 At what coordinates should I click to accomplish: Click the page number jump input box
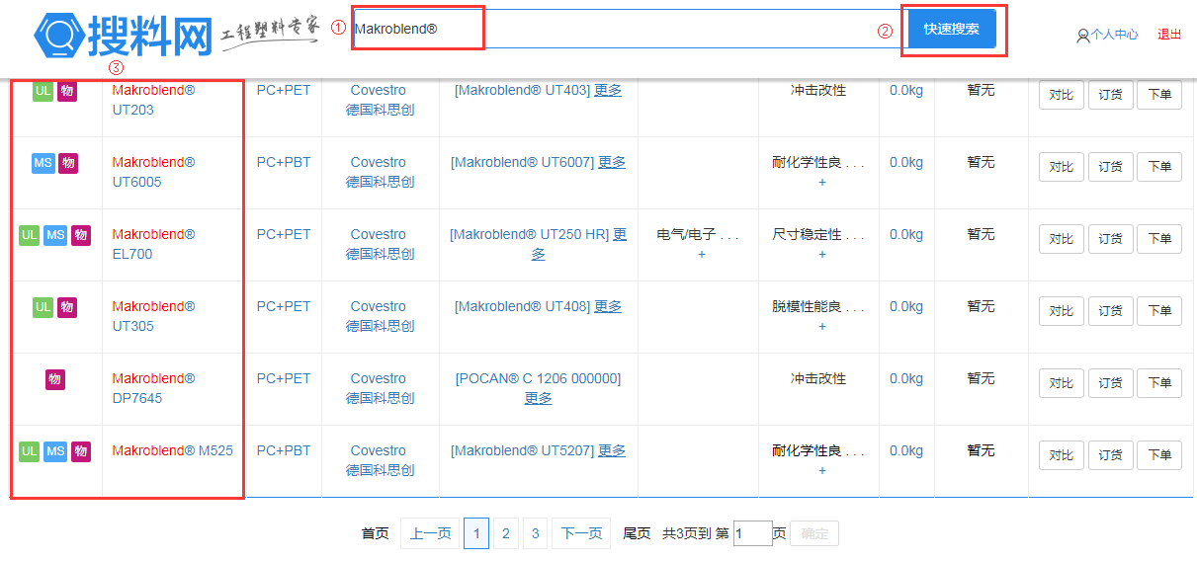(x=752, y=533)
